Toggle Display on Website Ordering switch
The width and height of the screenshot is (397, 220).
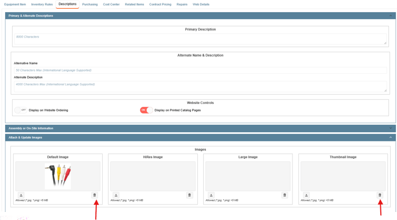pos(21,110)
